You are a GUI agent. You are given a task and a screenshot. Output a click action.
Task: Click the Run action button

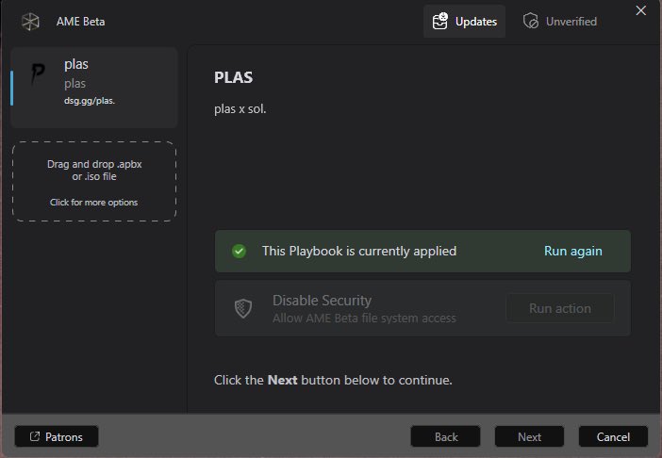pos(560,308)
